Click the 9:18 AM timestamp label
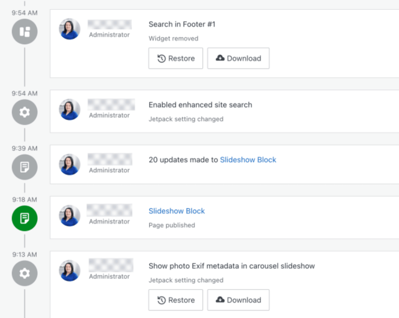This screenshot has height=318, width=399. coord(24,200)
